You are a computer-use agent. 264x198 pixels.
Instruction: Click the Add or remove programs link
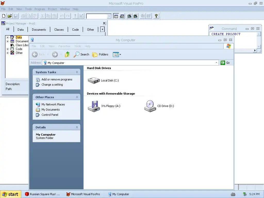click(x=57, y=79)
